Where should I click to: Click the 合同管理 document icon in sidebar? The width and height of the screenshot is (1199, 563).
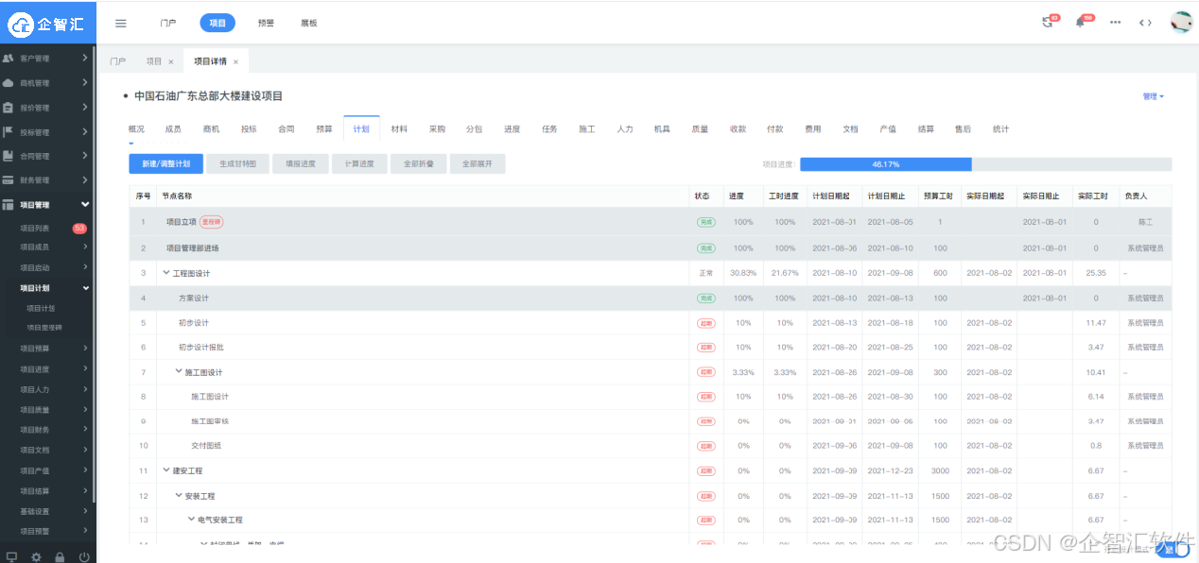[9, 156]
